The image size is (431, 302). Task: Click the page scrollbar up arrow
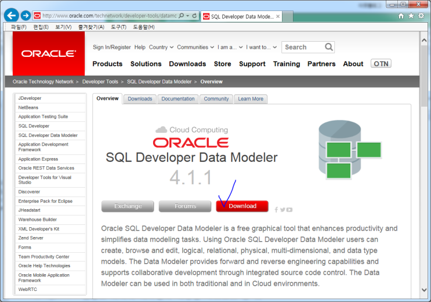pos(424,41)
